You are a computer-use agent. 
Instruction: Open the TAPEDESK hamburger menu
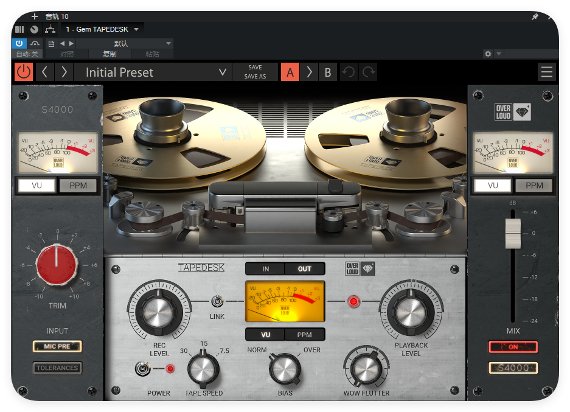[x=547, y=72]
